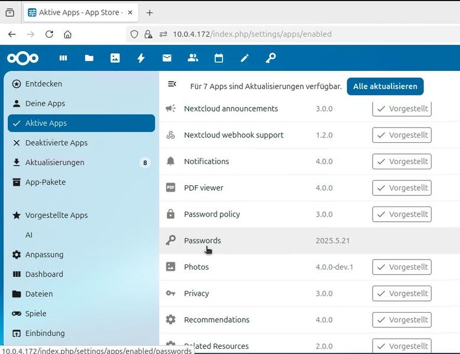
Task: Select Aktive Apps in the sidebar
Action: coord(81,123)
